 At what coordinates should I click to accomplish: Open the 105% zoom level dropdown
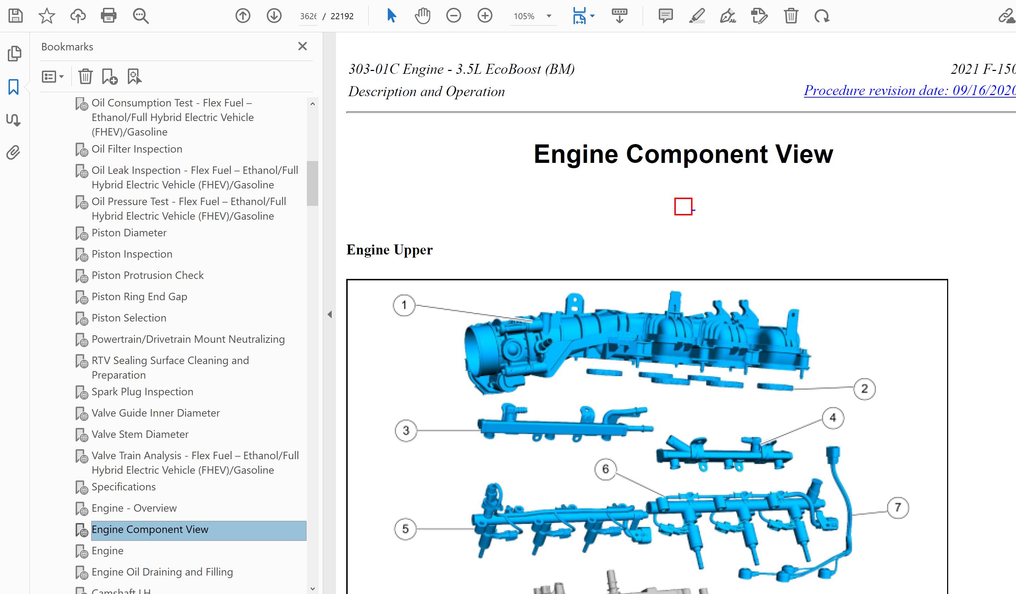tap(549, 16)
